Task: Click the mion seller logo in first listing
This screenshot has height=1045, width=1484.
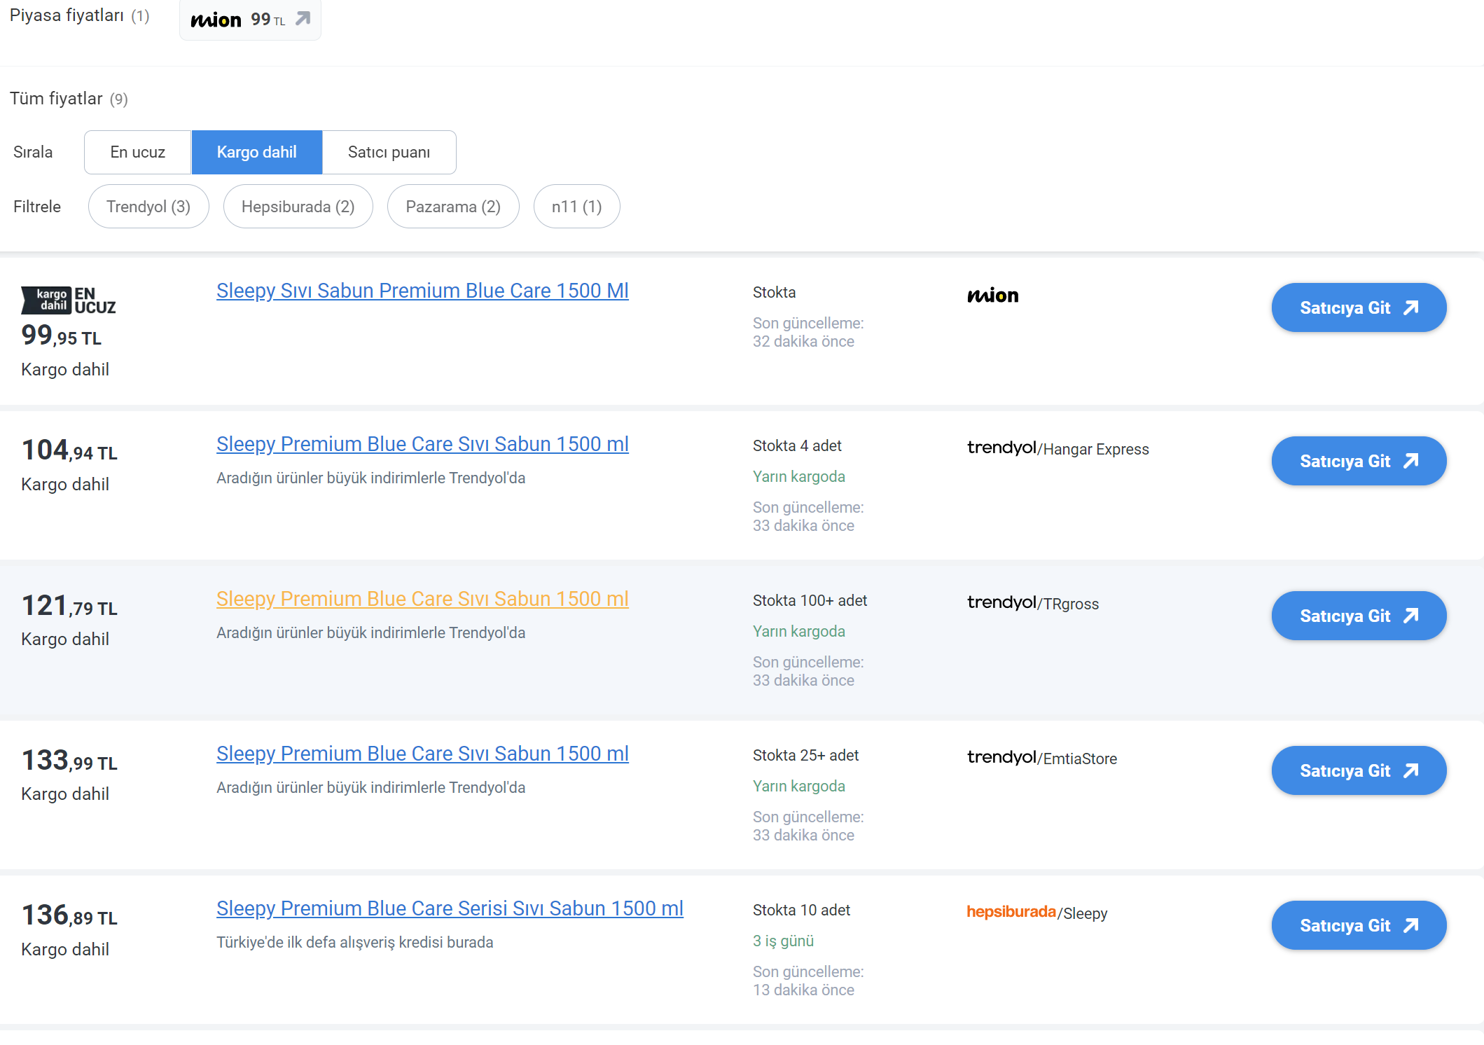Action: point(992,296)
